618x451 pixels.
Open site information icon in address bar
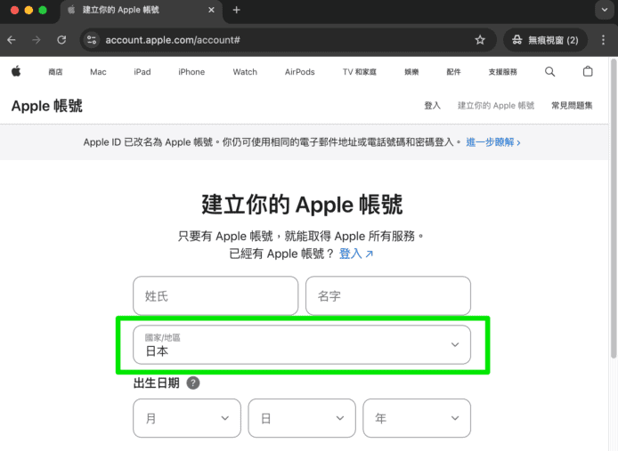92,40
